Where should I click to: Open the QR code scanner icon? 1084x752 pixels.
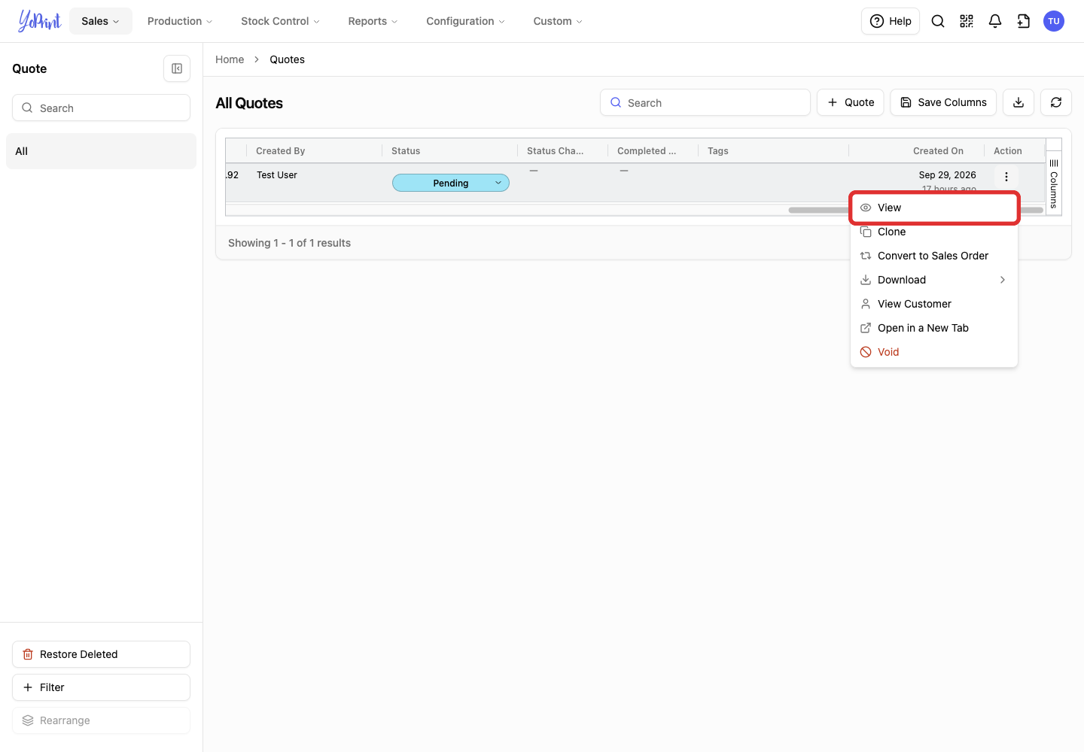tap(967, 21)
